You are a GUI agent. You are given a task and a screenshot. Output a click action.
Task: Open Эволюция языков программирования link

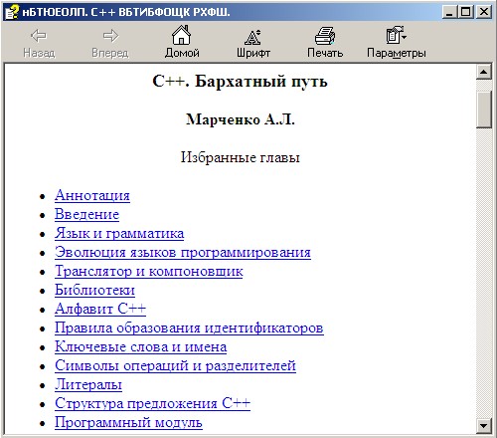(x=183, y=252)
